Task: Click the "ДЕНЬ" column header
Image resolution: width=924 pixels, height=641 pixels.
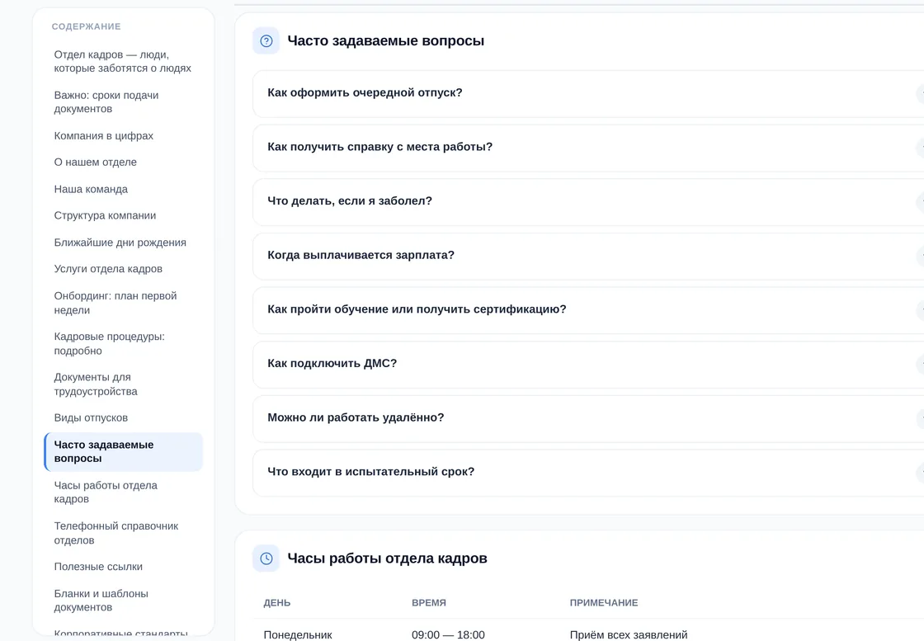Action: (x=277, y=603)
